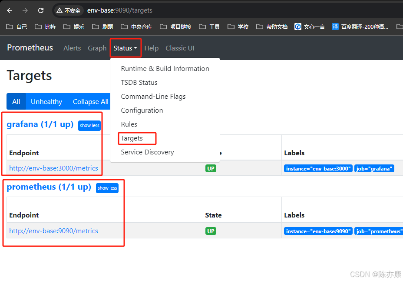
Task: Toggle the Status dropdown menu
Action: pos(126,48)
